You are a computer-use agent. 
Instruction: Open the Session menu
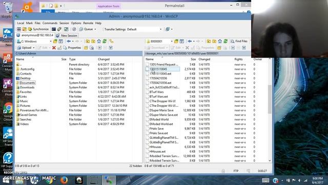(x=64, y=23)
